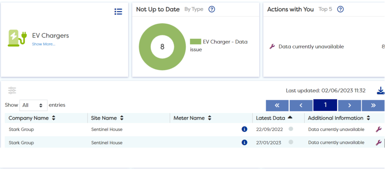Open meter info for the 27/01/2023 row
This screenshot has width=385, height=169.
[x=244, y=142]
